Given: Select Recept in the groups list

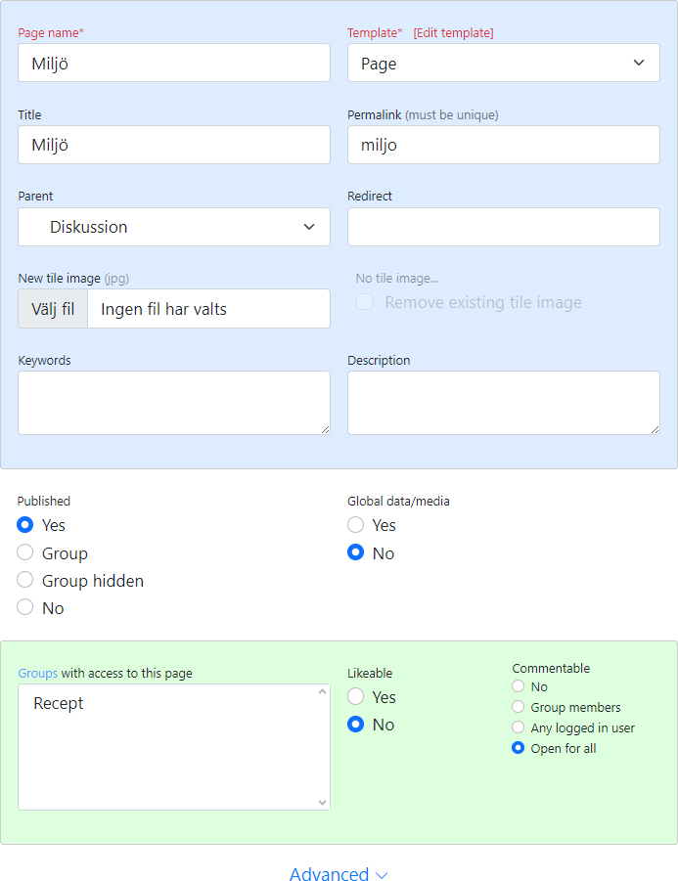Looking at the screenshot, I should (x=59, y=704).
